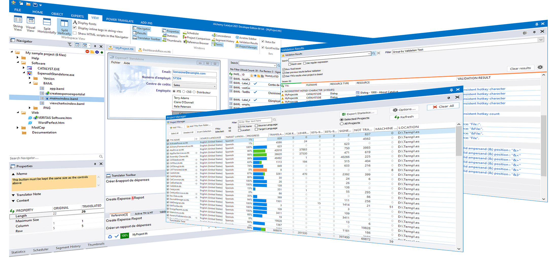The height and width of the screenshot is (258, 558).
Task: Click the Navigator filter funnel icon
Action: 69,44
